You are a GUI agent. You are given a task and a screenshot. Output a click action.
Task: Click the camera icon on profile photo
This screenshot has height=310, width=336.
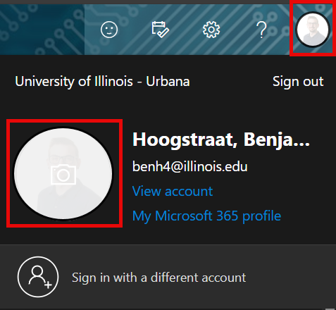tap(63, 174)
